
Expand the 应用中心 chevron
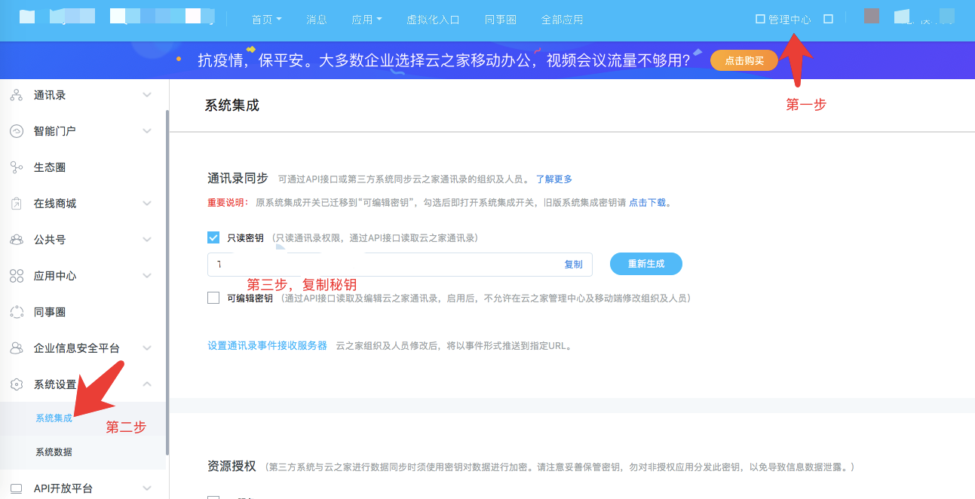click(147, 276)
